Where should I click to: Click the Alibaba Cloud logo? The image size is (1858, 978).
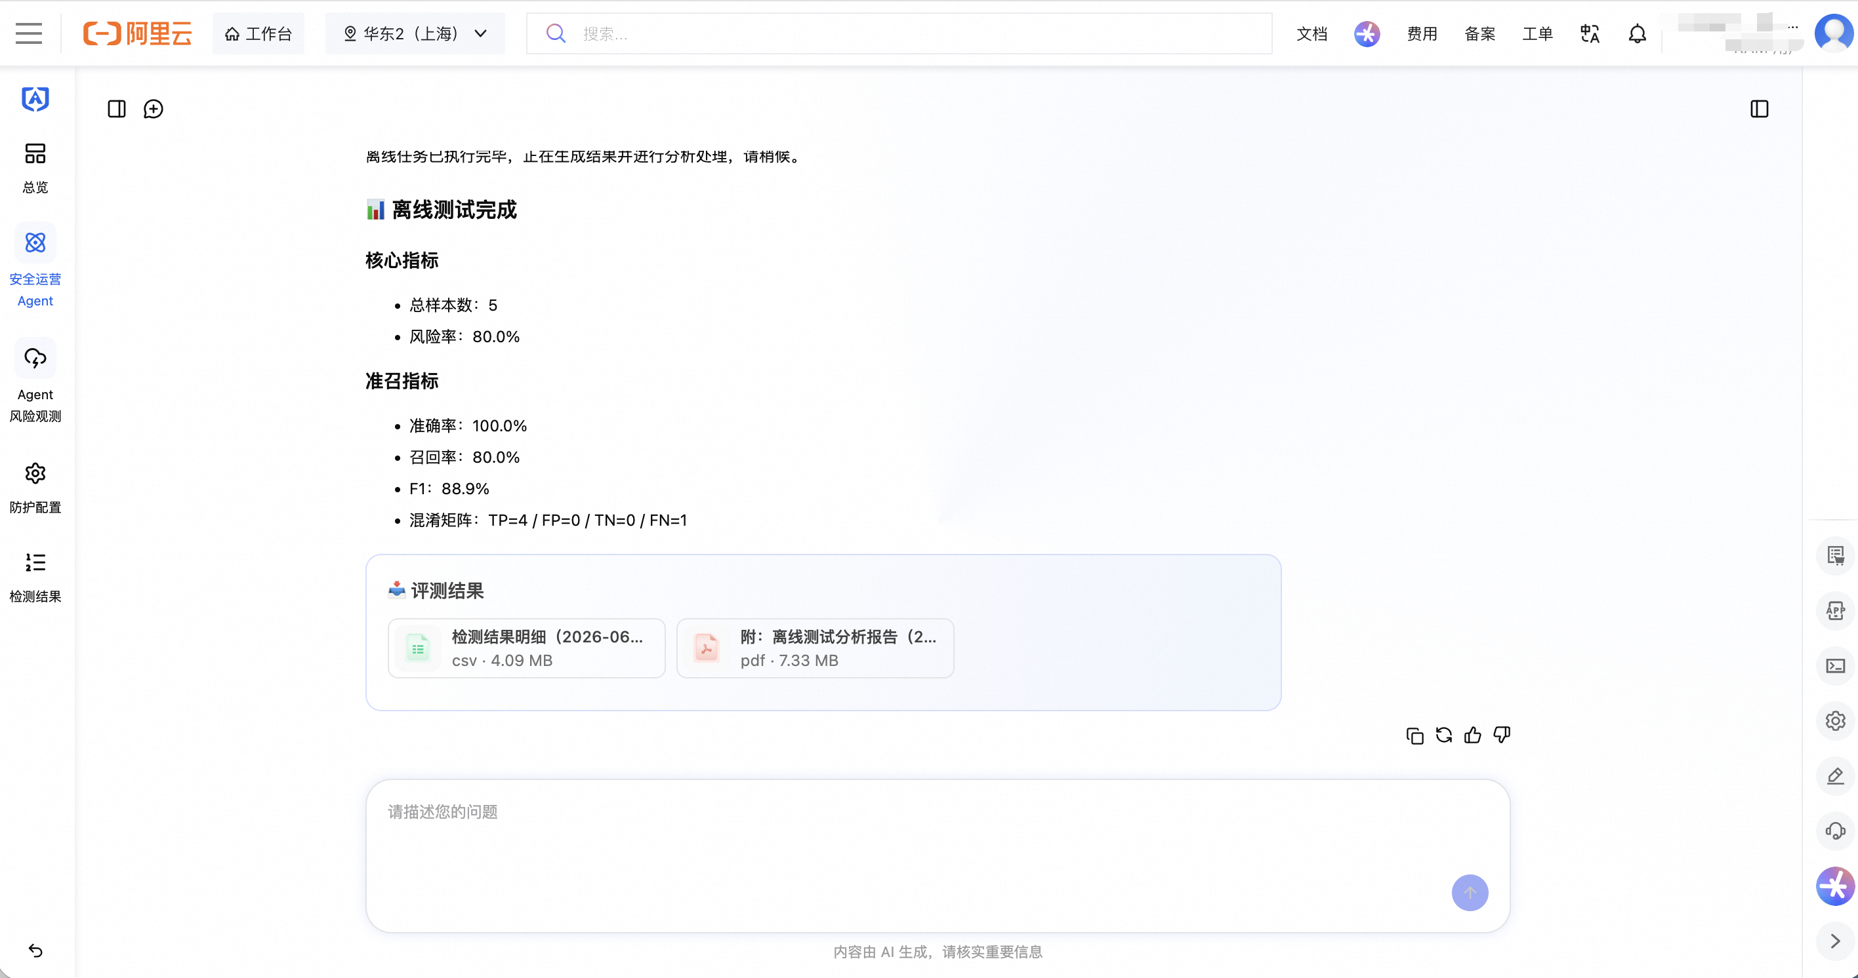pos(137,33)
